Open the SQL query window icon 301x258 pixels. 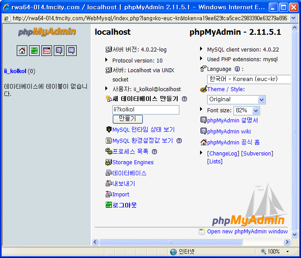[47, 51]
